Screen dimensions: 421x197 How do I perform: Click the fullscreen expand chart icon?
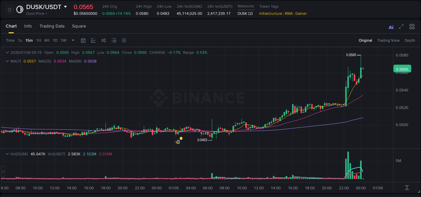(401, 27)
